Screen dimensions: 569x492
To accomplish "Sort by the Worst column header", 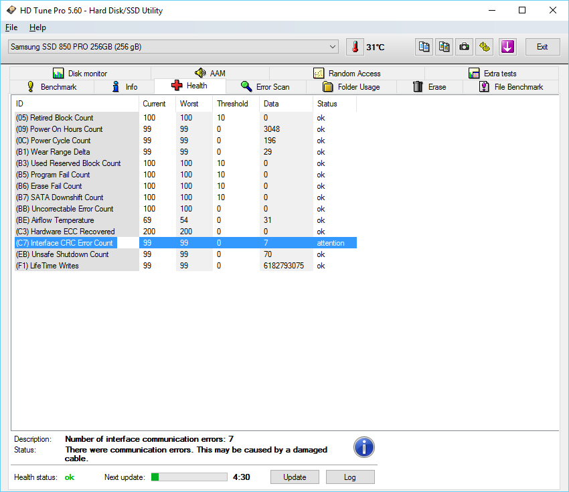I will (194, 104).
